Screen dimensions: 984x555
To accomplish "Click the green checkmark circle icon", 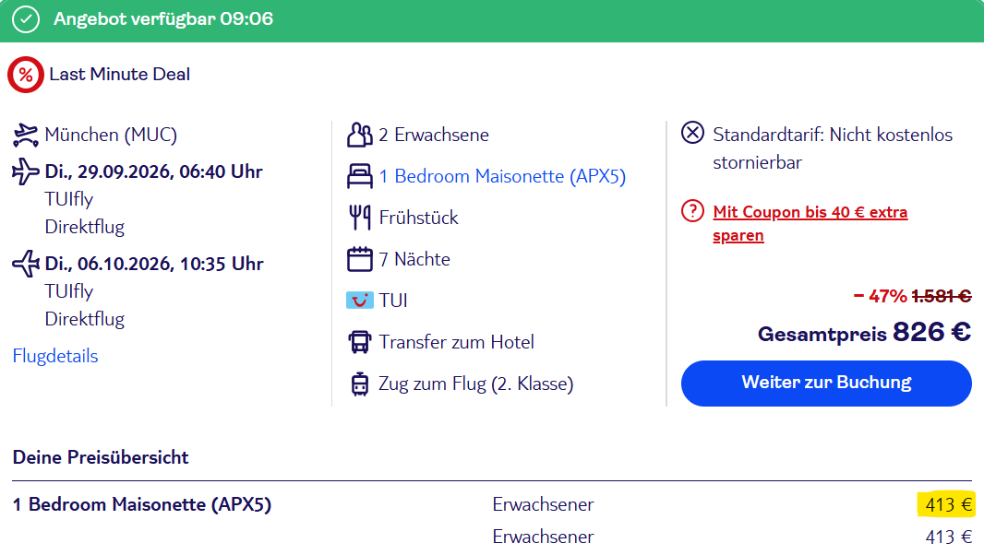I will [x=26, y=19].
